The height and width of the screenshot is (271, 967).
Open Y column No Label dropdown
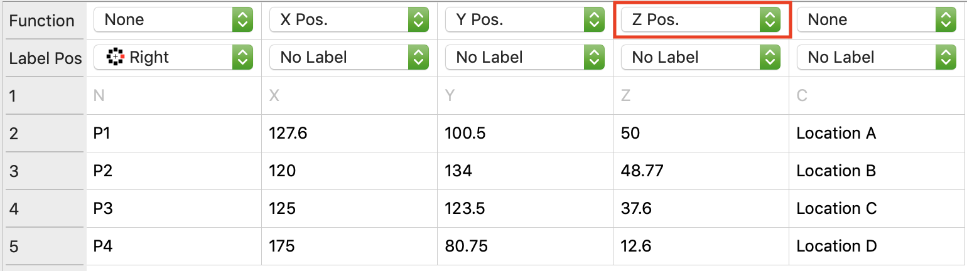(524, 58)
